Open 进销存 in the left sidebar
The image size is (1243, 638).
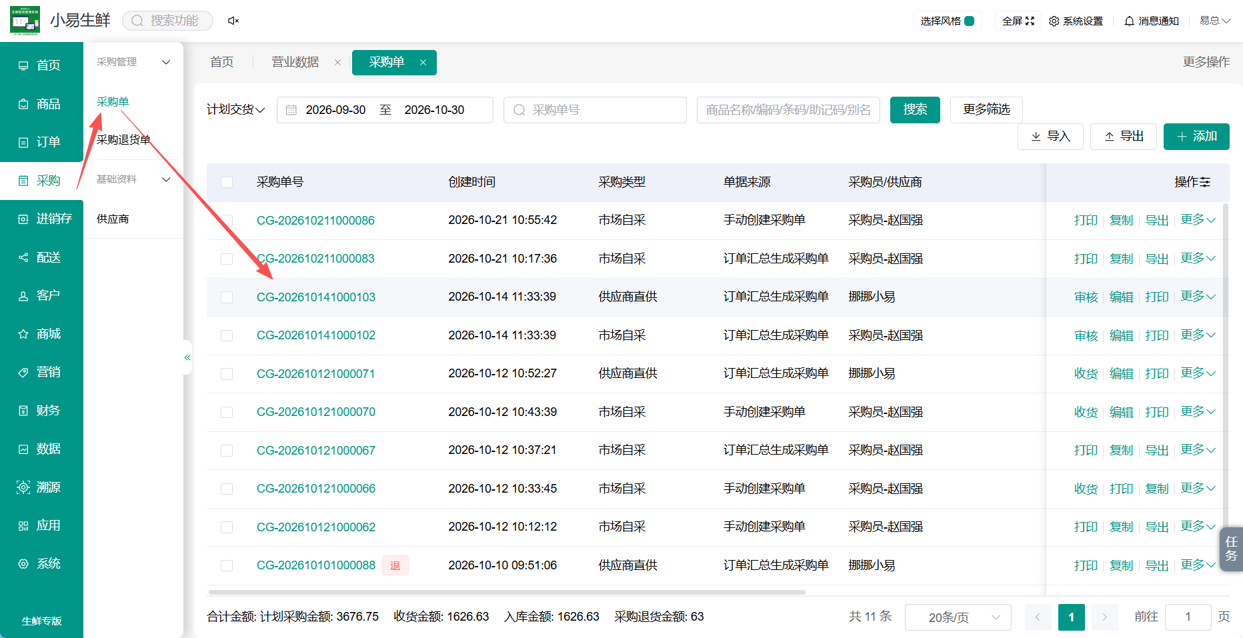(x=41, y=219)
